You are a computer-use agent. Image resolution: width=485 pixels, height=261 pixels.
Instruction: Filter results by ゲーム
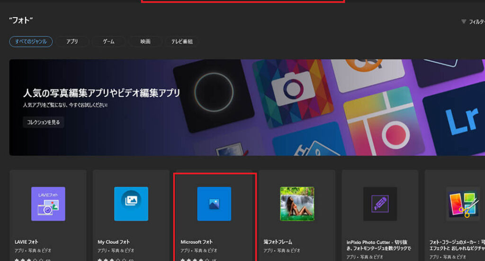click(108, 42)
